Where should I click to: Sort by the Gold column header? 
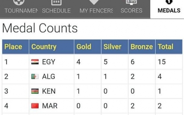click(x=84, y=46)
